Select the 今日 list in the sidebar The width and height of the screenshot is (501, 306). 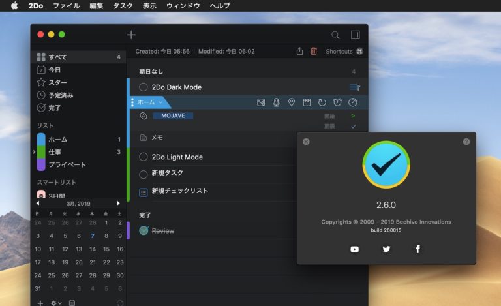pyautogui.click(x=78, y=70)
